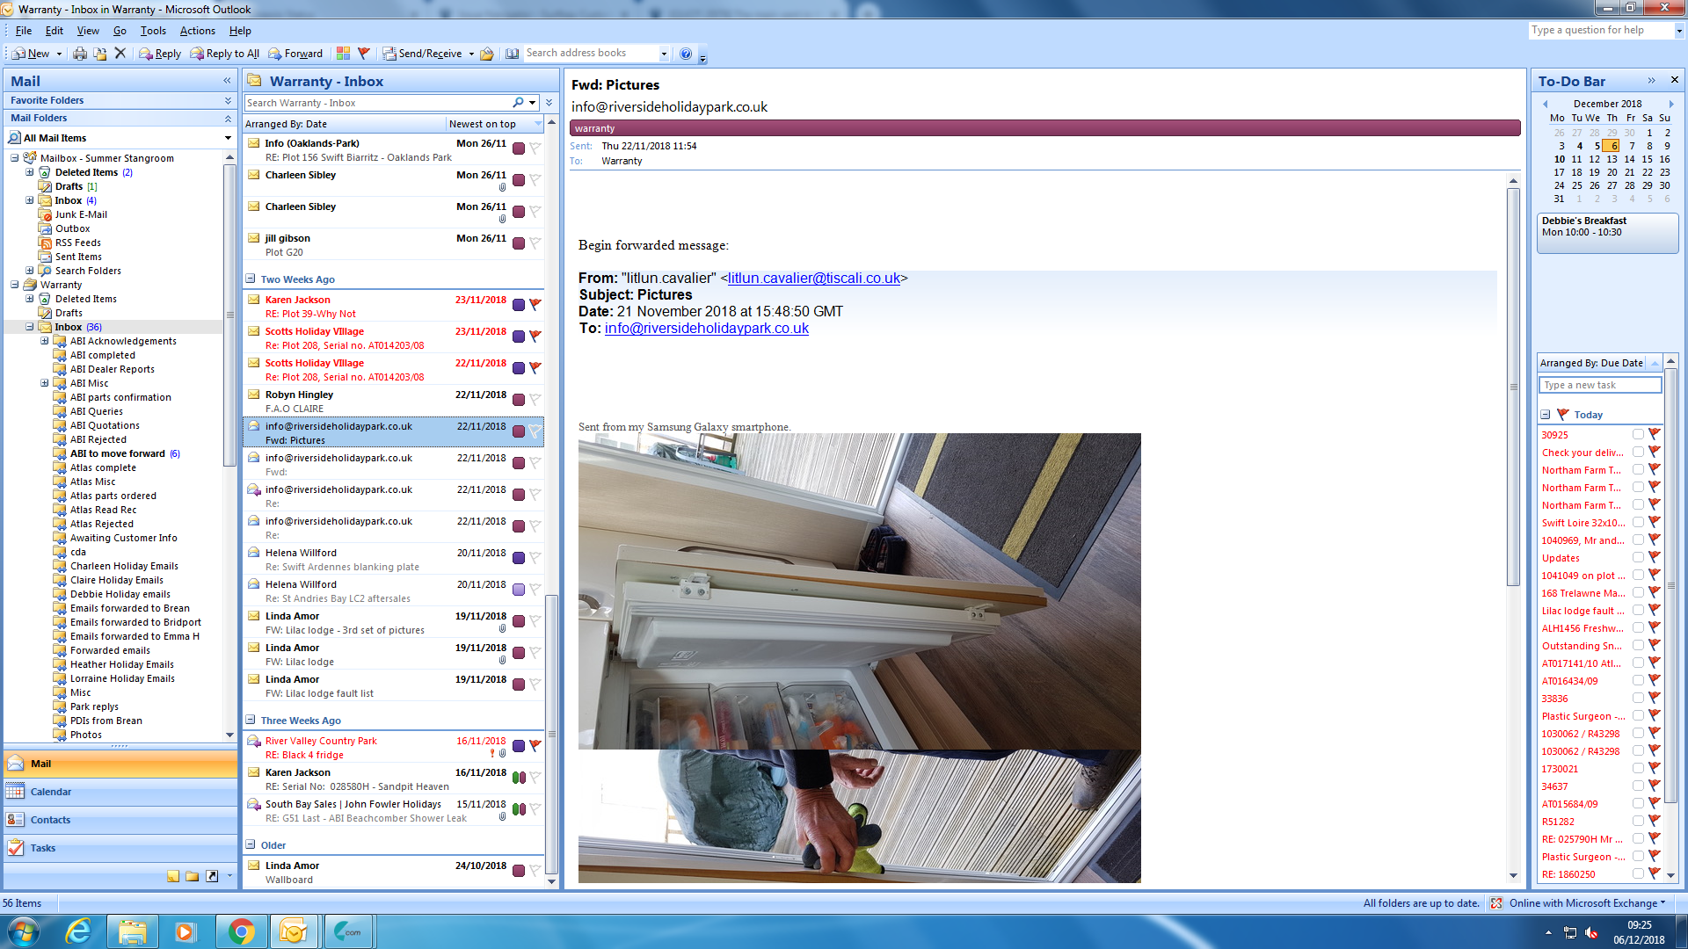Image resolution: width=1688 pixels, height=949 pixels.
Task: Open Google Chrome from the taskbar
Action: [241, 931]
